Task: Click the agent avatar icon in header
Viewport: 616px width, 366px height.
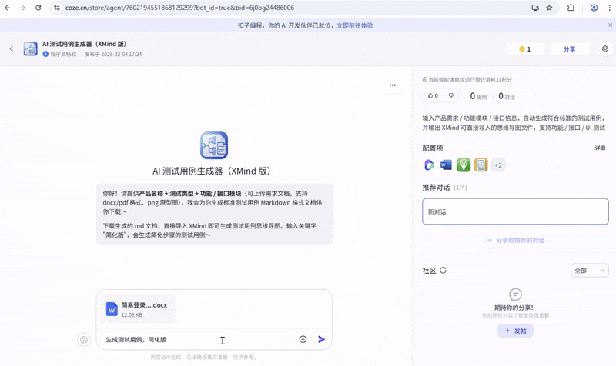Action: [30, 48]
